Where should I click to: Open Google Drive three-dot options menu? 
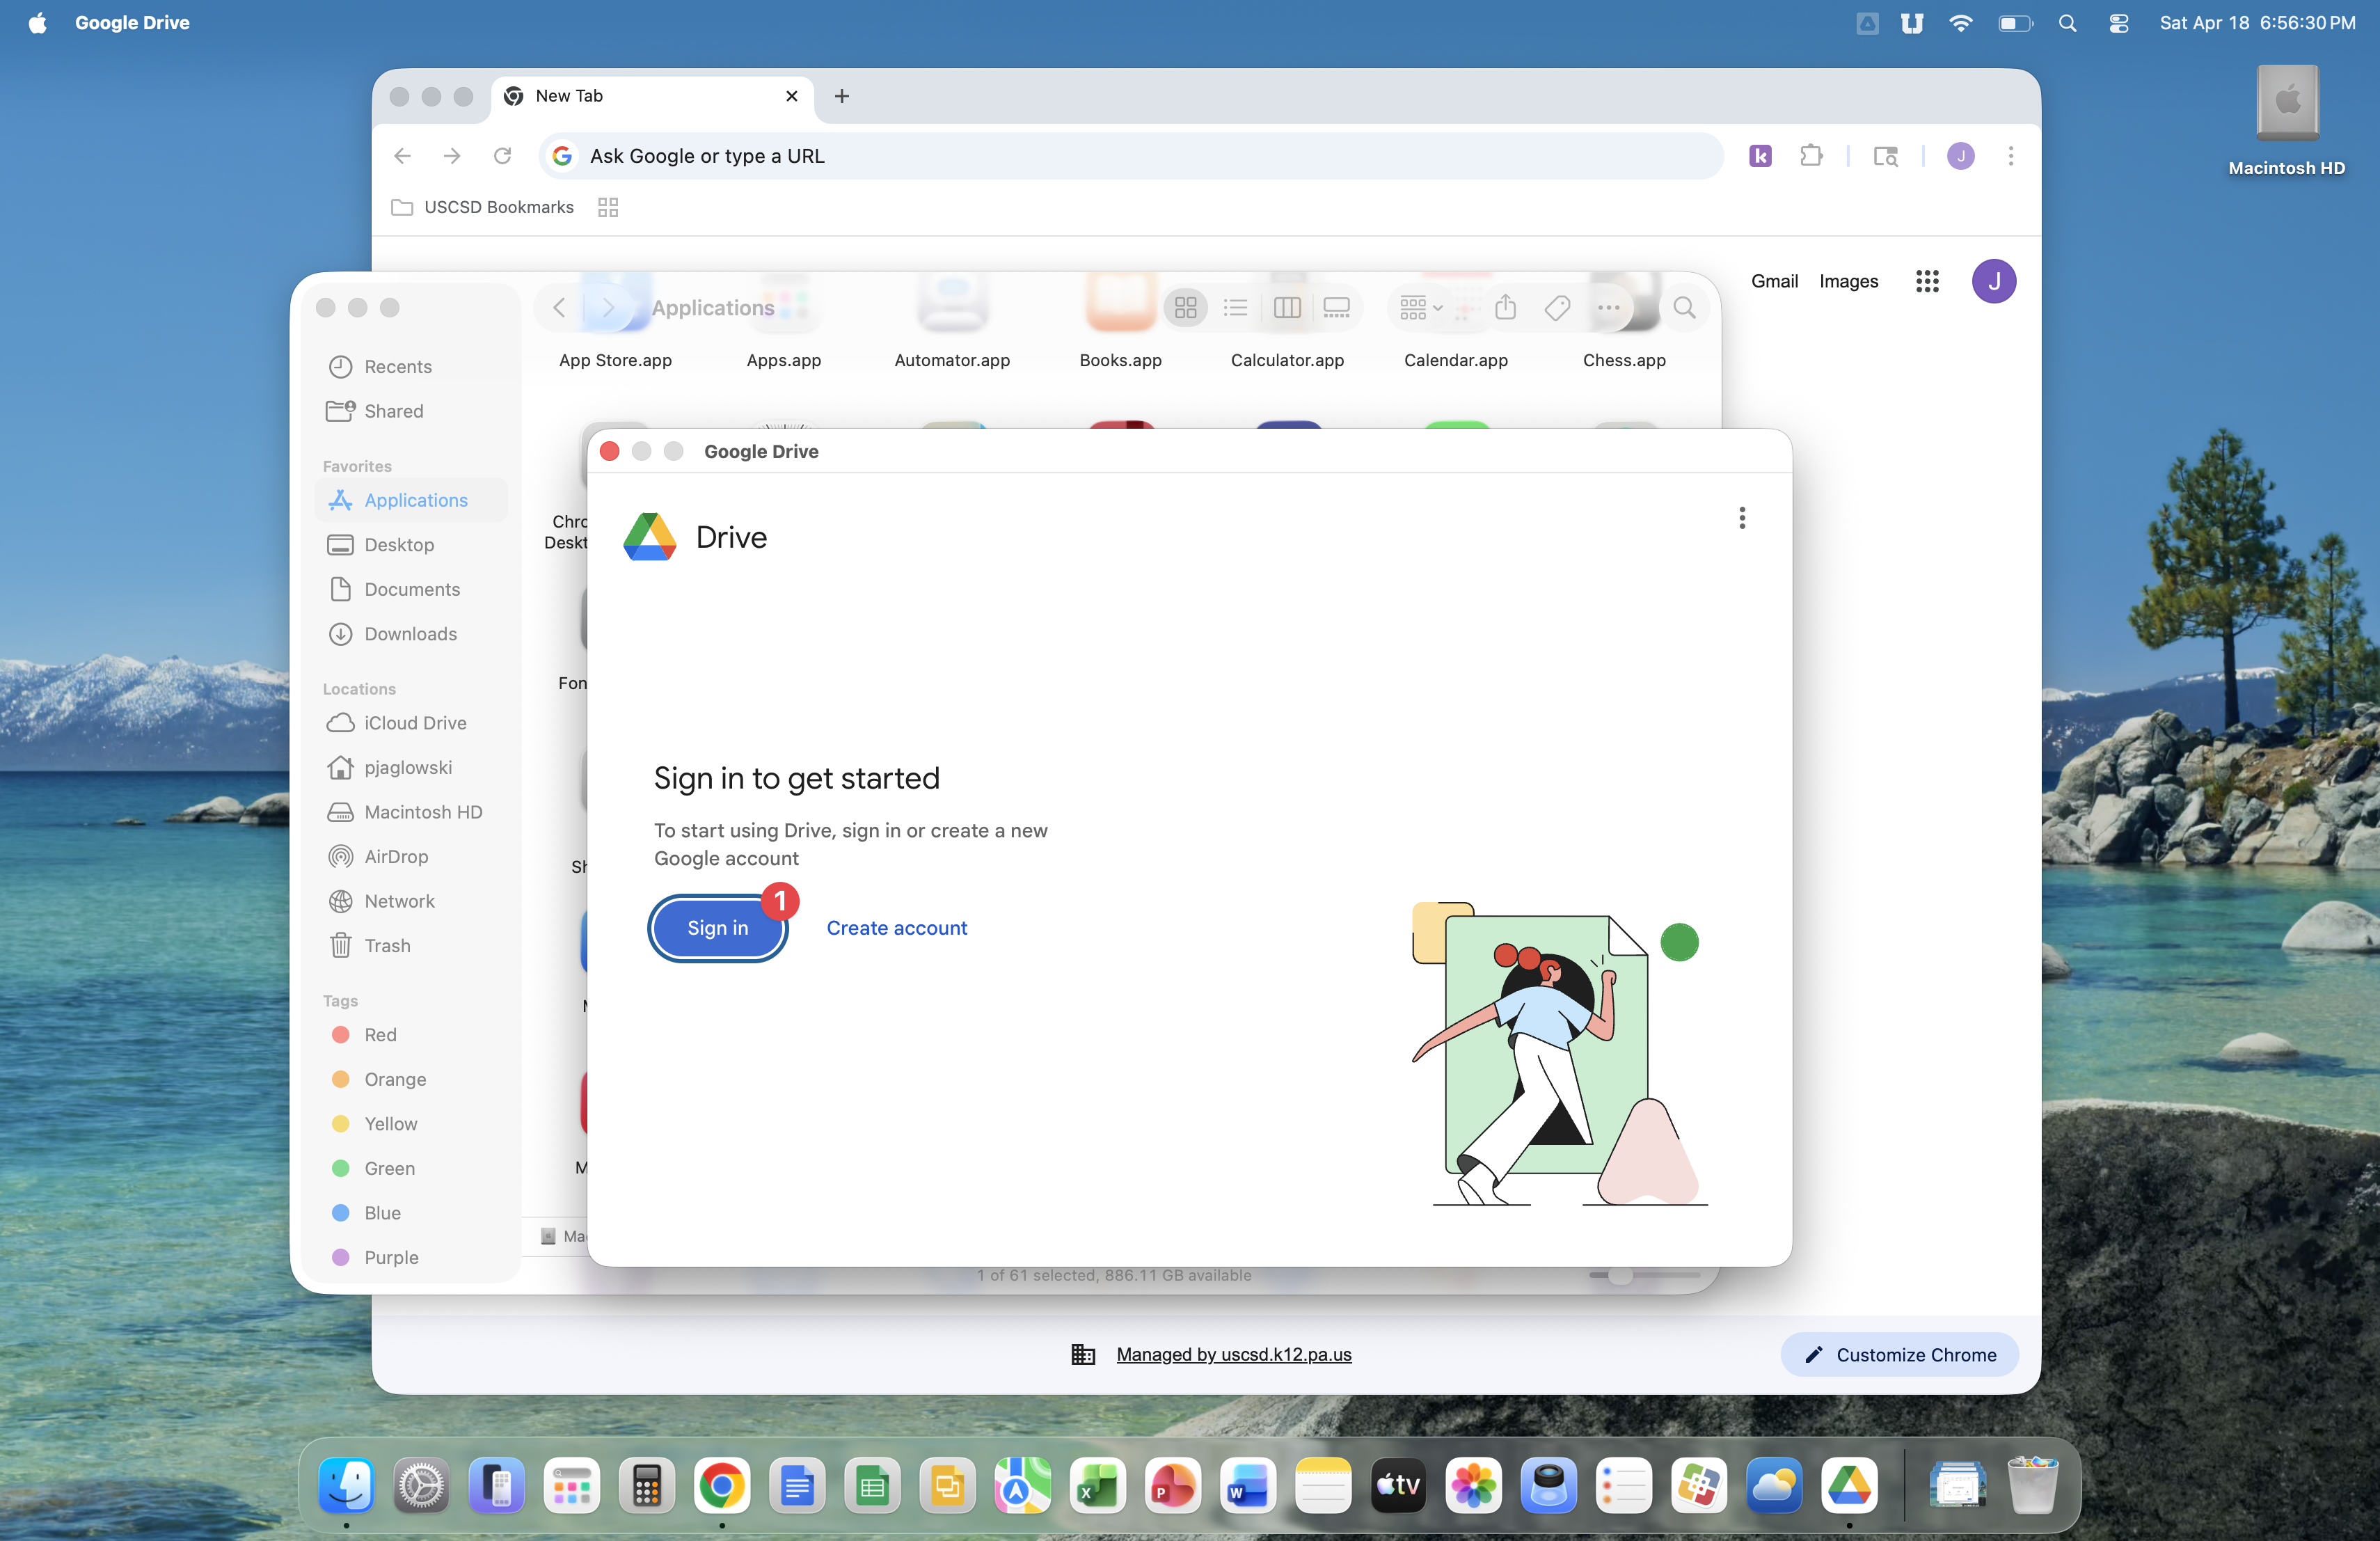(x=1741, y=518)
